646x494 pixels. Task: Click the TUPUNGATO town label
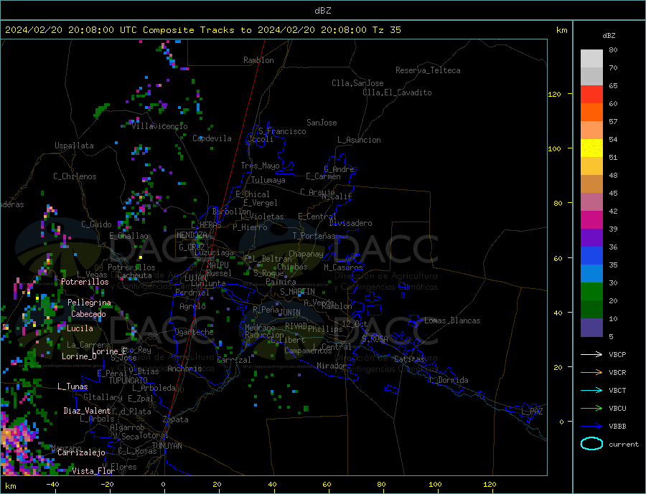[x=128, y=381]
